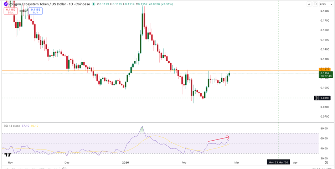Click the +0.0026 (+2.31%) change value

tap(161, 4)
